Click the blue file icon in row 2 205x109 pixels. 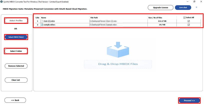pyautogui.click(x=42, y=25)
